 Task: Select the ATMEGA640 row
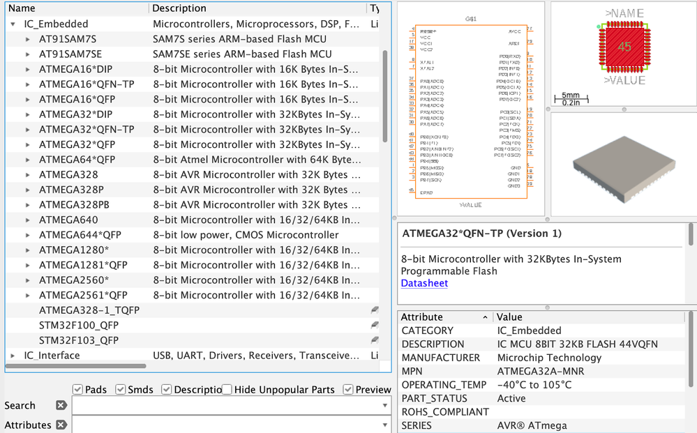click(193, 220)
